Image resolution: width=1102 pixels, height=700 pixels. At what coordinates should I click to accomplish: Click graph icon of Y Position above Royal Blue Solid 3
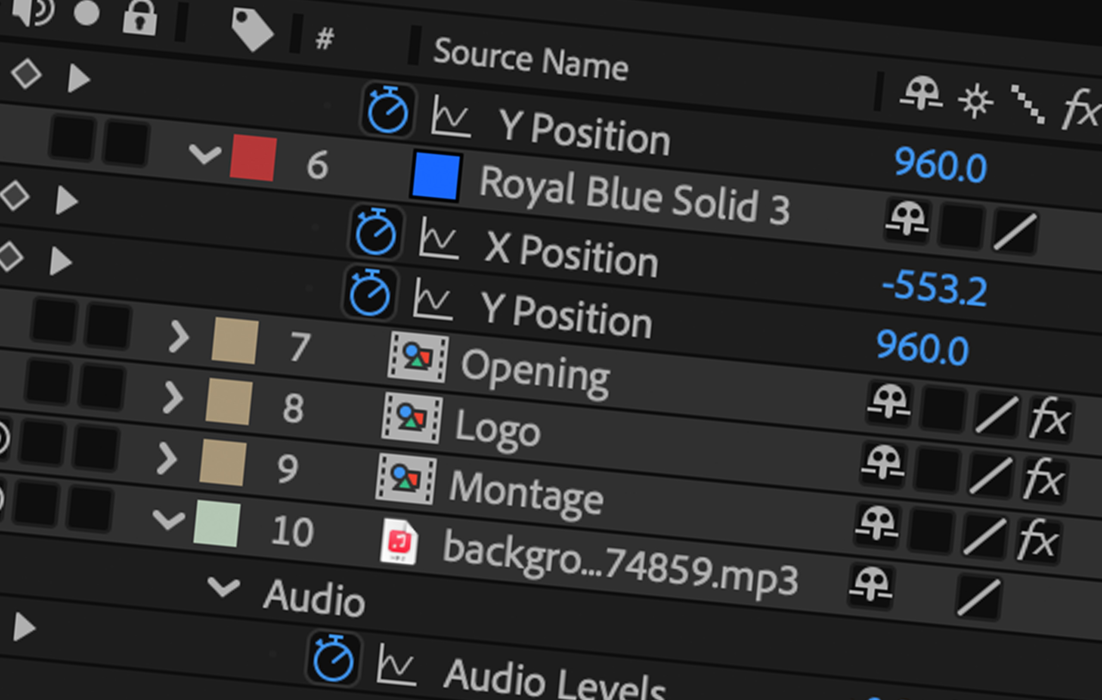[x=451, y=116]
